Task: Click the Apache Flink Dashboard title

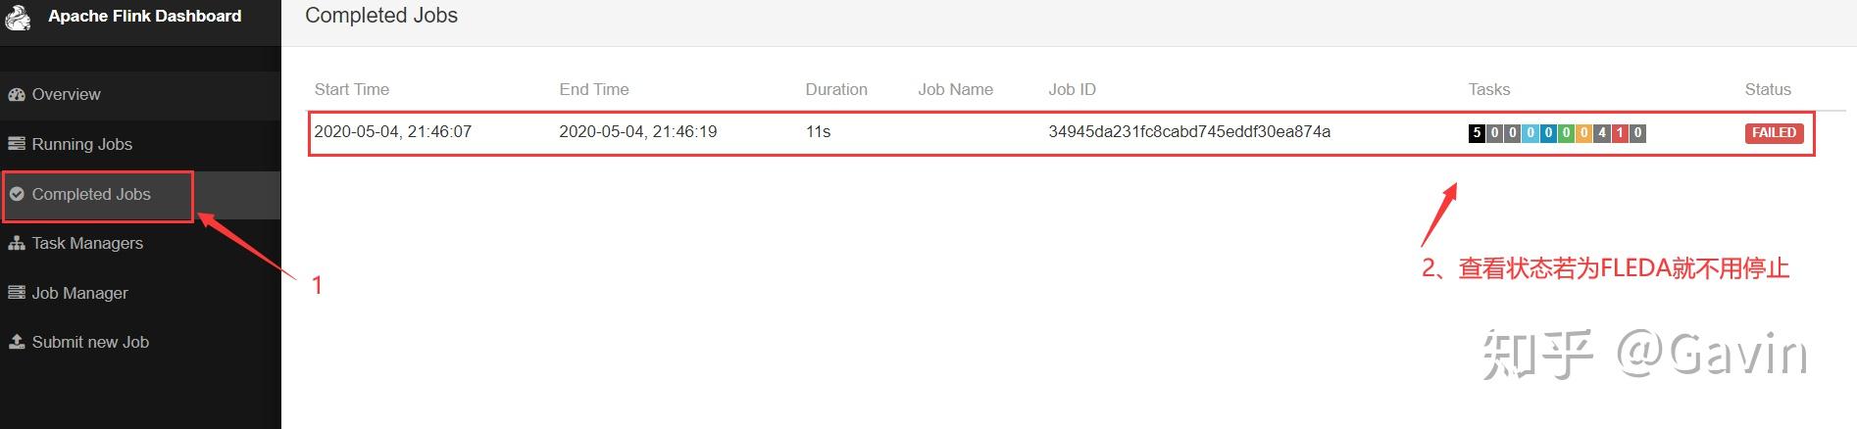Action: tap(144, 16)
